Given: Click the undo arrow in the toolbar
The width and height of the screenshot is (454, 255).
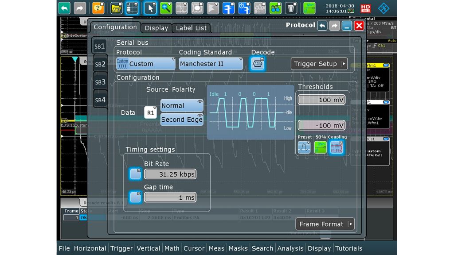Looking at the screenshot, I should pos(64,8).
